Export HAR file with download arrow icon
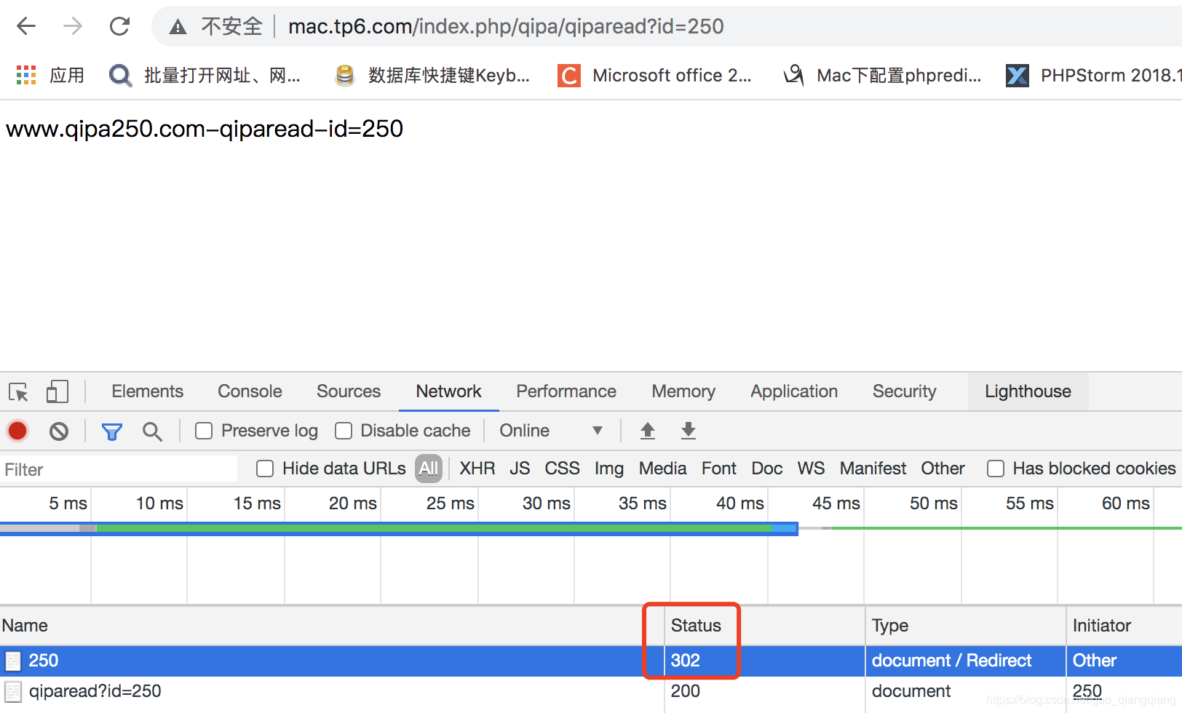The height and width of the screenshot is (713, 1182). pyautogui.click(x=688, y=431)
